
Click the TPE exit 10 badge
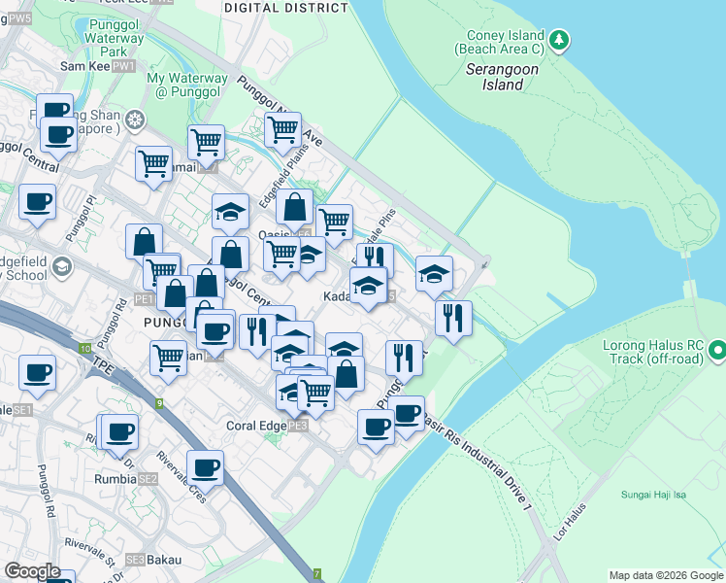pyautogui.click(x=85, y=349)
